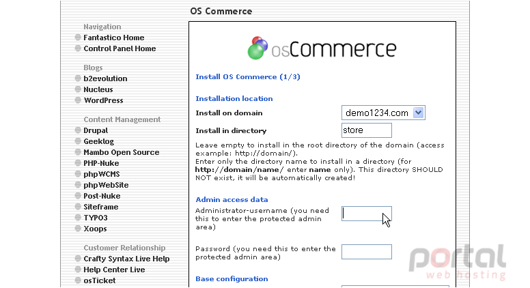Viewport: 530px width, 288px height.
Task: Click the Blogs section header
Action: tap(93, 68)
